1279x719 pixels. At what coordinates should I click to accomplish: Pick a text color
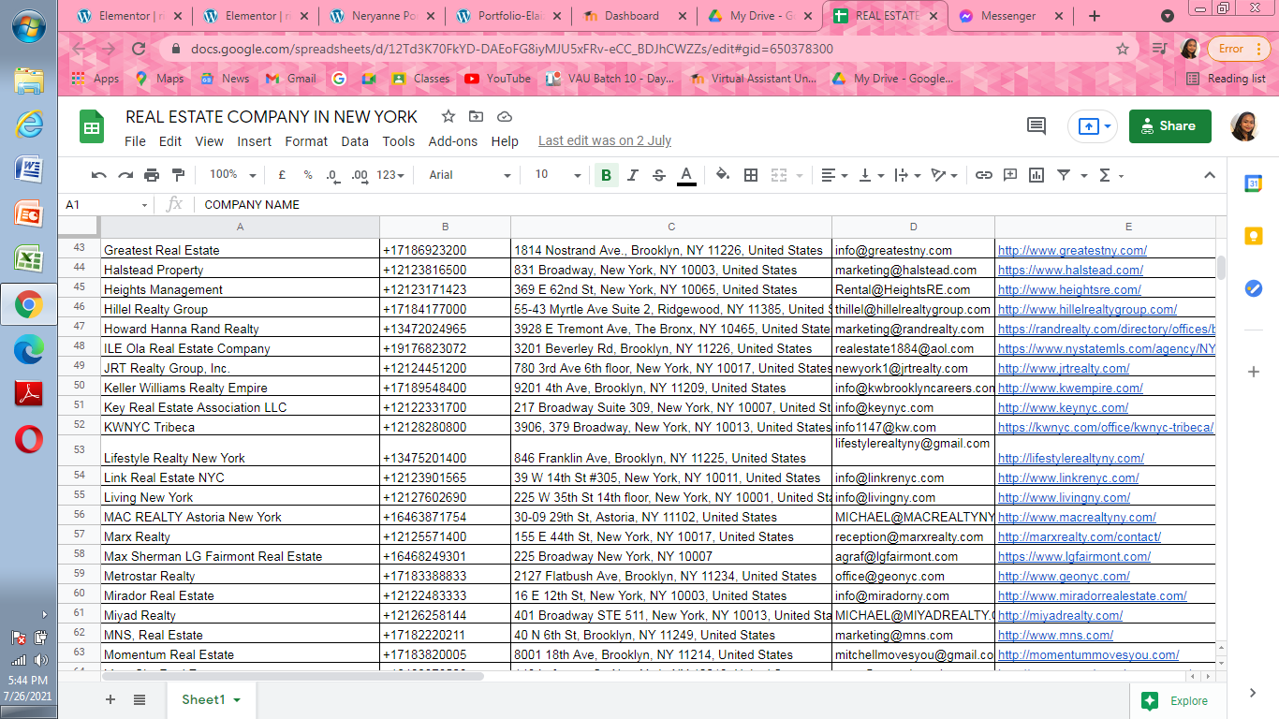click(686, 175)
